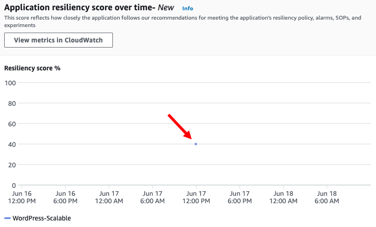This screenshot has height=227, width=376.
Task: Select the 'Jun 16 12:00 PM' axis label
Action: click(22, 197)
